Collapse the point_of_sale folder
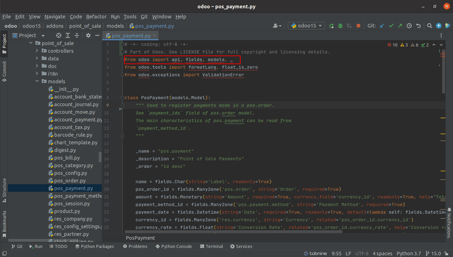 click(31, 43)
